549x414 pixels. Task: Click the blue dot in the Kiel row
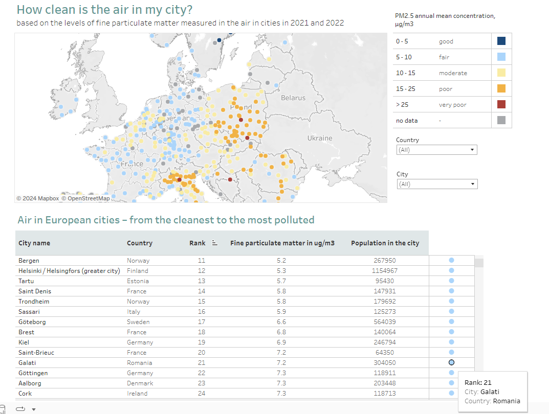tap(451, 342)
